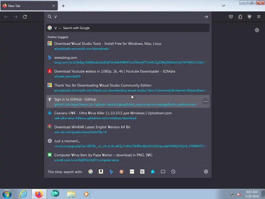Click the Windows Start orb
Viewport: 265px width, 199px height.
(x=7, y=194)
